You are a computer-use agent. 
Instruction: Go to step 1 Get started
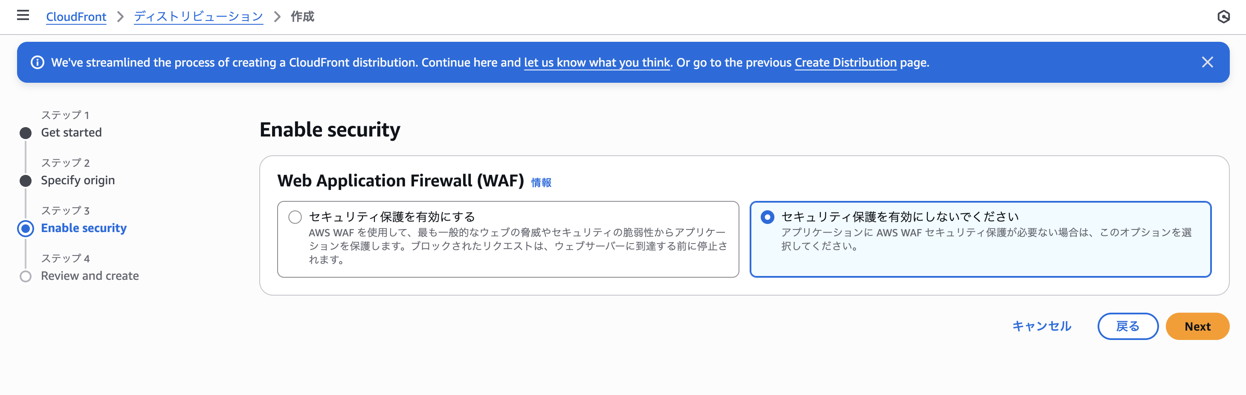click(x=71, y=132)
